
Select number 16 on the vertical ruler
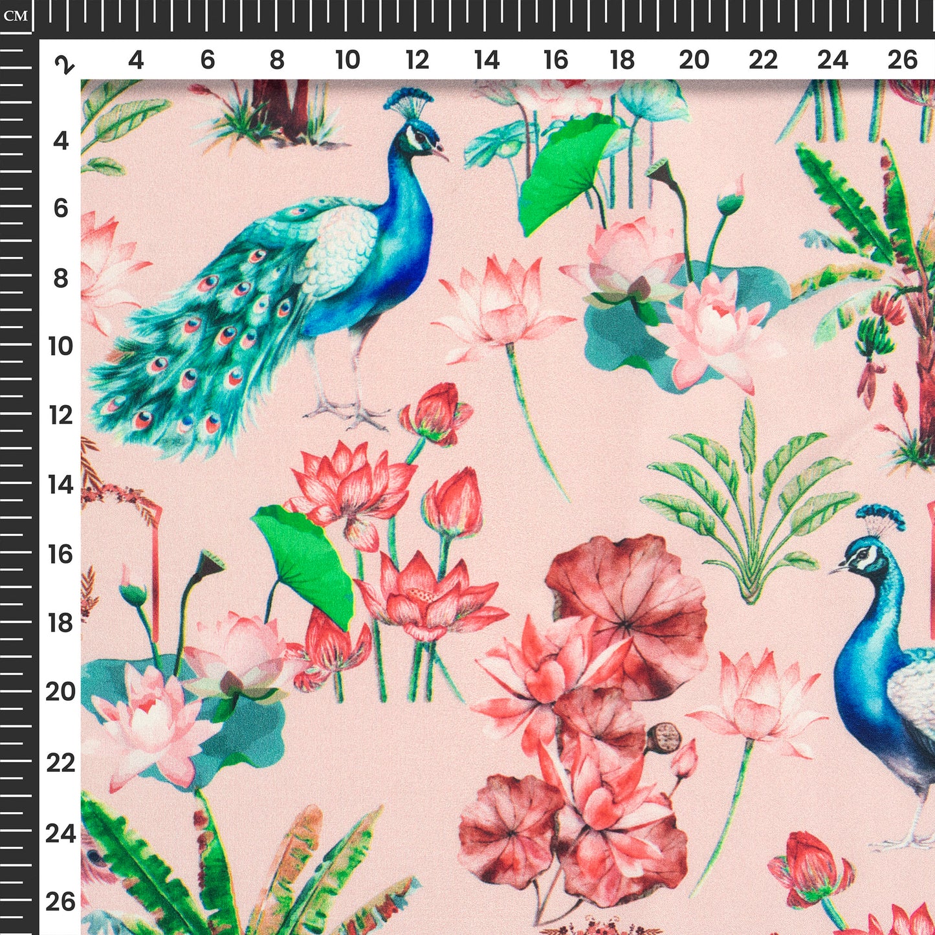[61, 555]
